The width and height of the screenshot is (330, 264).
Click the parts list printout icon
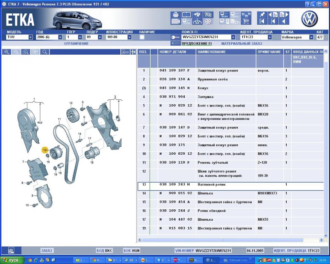[x=176, y=21]
